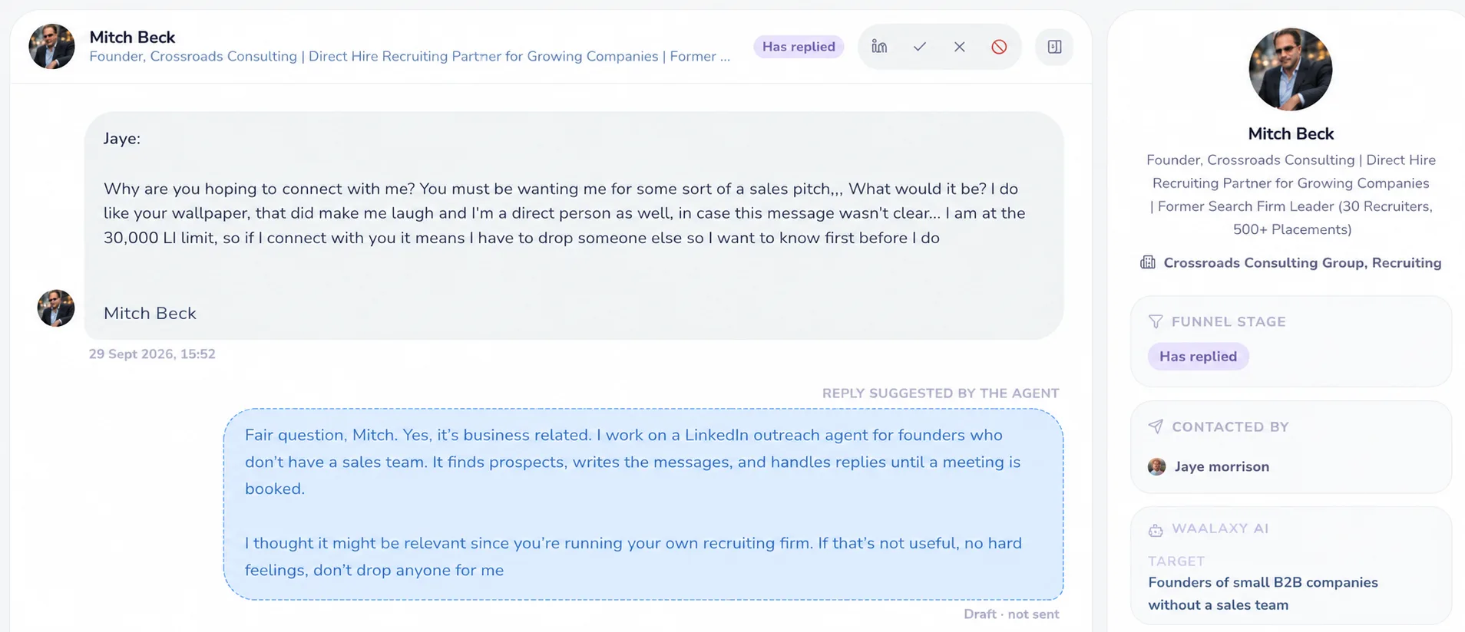The width and height of the screenshot is (1465, 632).
Task: Click the 'CONTACTED BY' section heading
Action: [x=1230, y=426]
